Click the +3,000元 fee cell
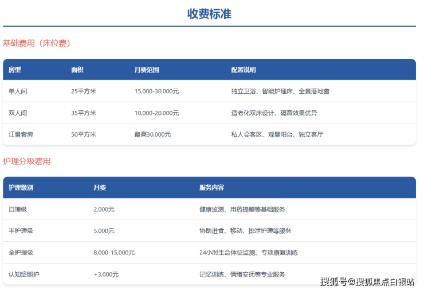Screen dimensions: 424x291 coord(106,274)
